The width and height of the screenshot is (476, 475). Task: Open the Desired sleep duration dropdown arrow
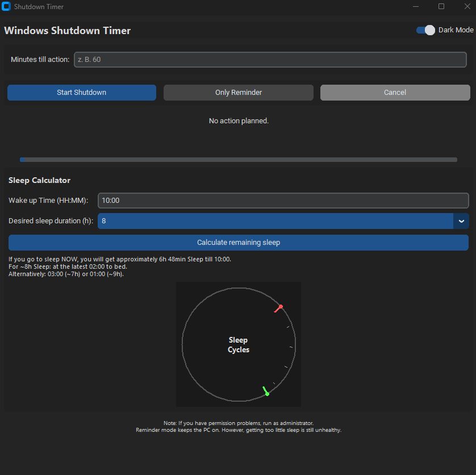click(461, 221)
